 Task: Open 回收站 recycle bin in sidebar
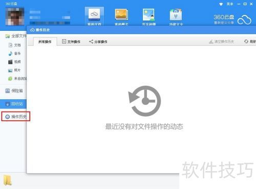(13, 104)
